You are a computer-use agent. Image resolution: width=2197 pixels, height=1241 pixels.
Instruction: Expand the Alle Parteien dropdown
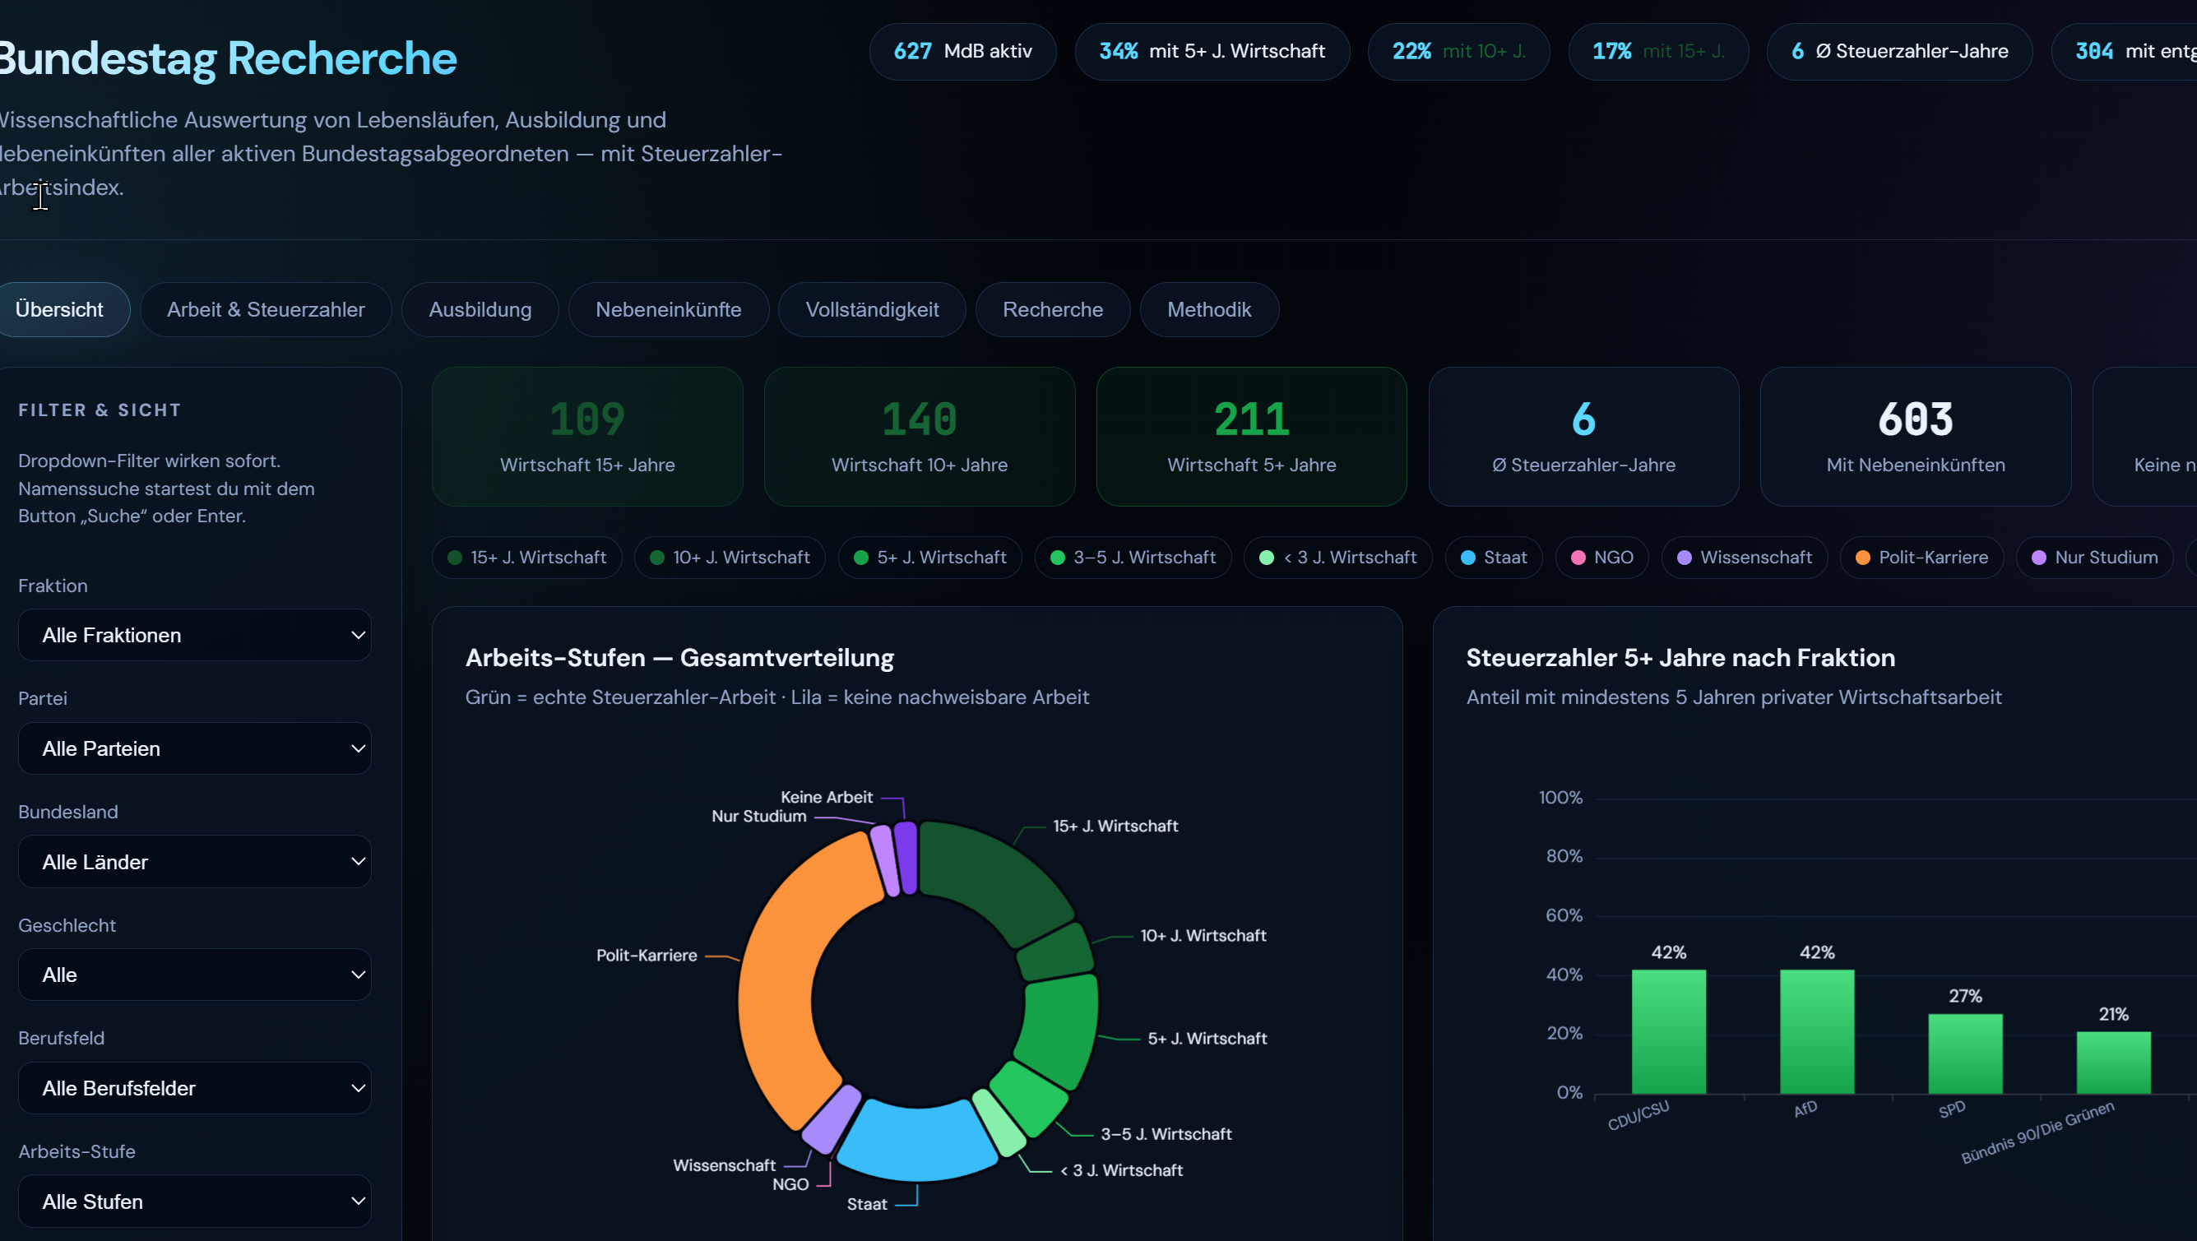[194, 748]
